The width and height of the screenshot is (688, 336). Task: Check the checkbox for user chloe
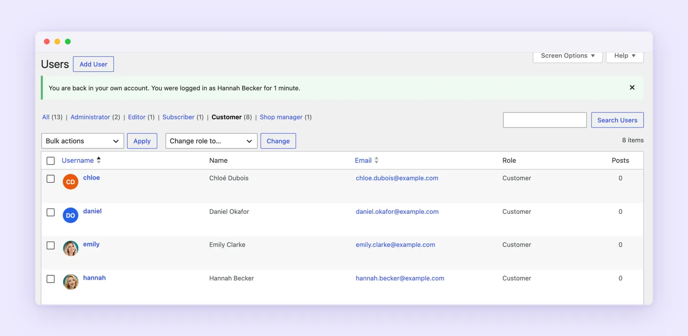click(51, 178)
